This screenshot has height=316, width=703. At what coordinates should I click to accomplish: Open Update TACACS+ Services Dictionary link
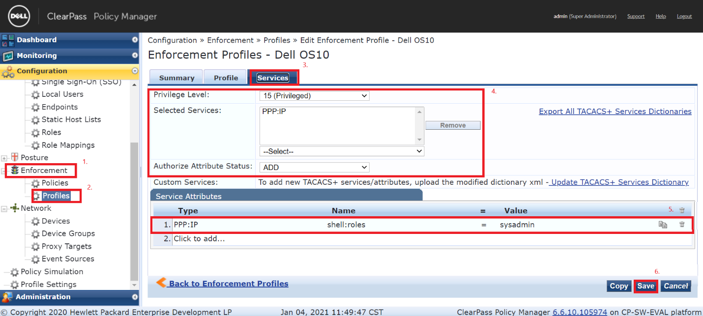[x=619, y=182]
